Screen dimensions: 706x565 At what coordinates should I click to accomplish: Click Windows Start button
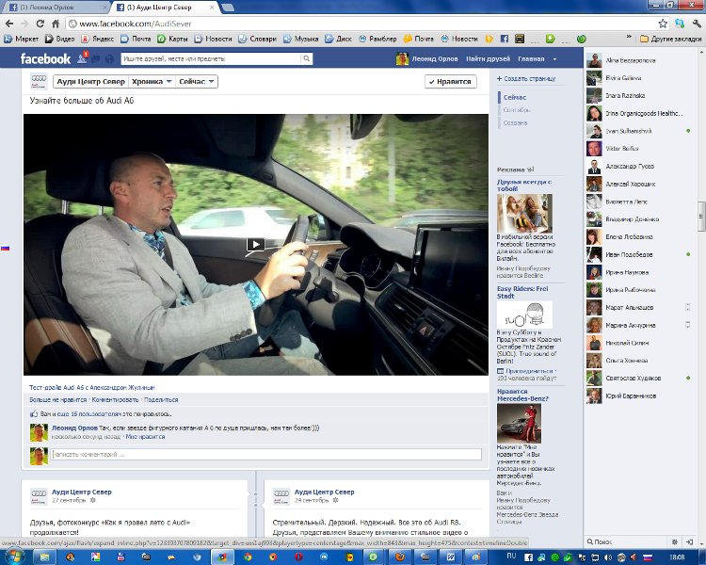click(13, 557)
